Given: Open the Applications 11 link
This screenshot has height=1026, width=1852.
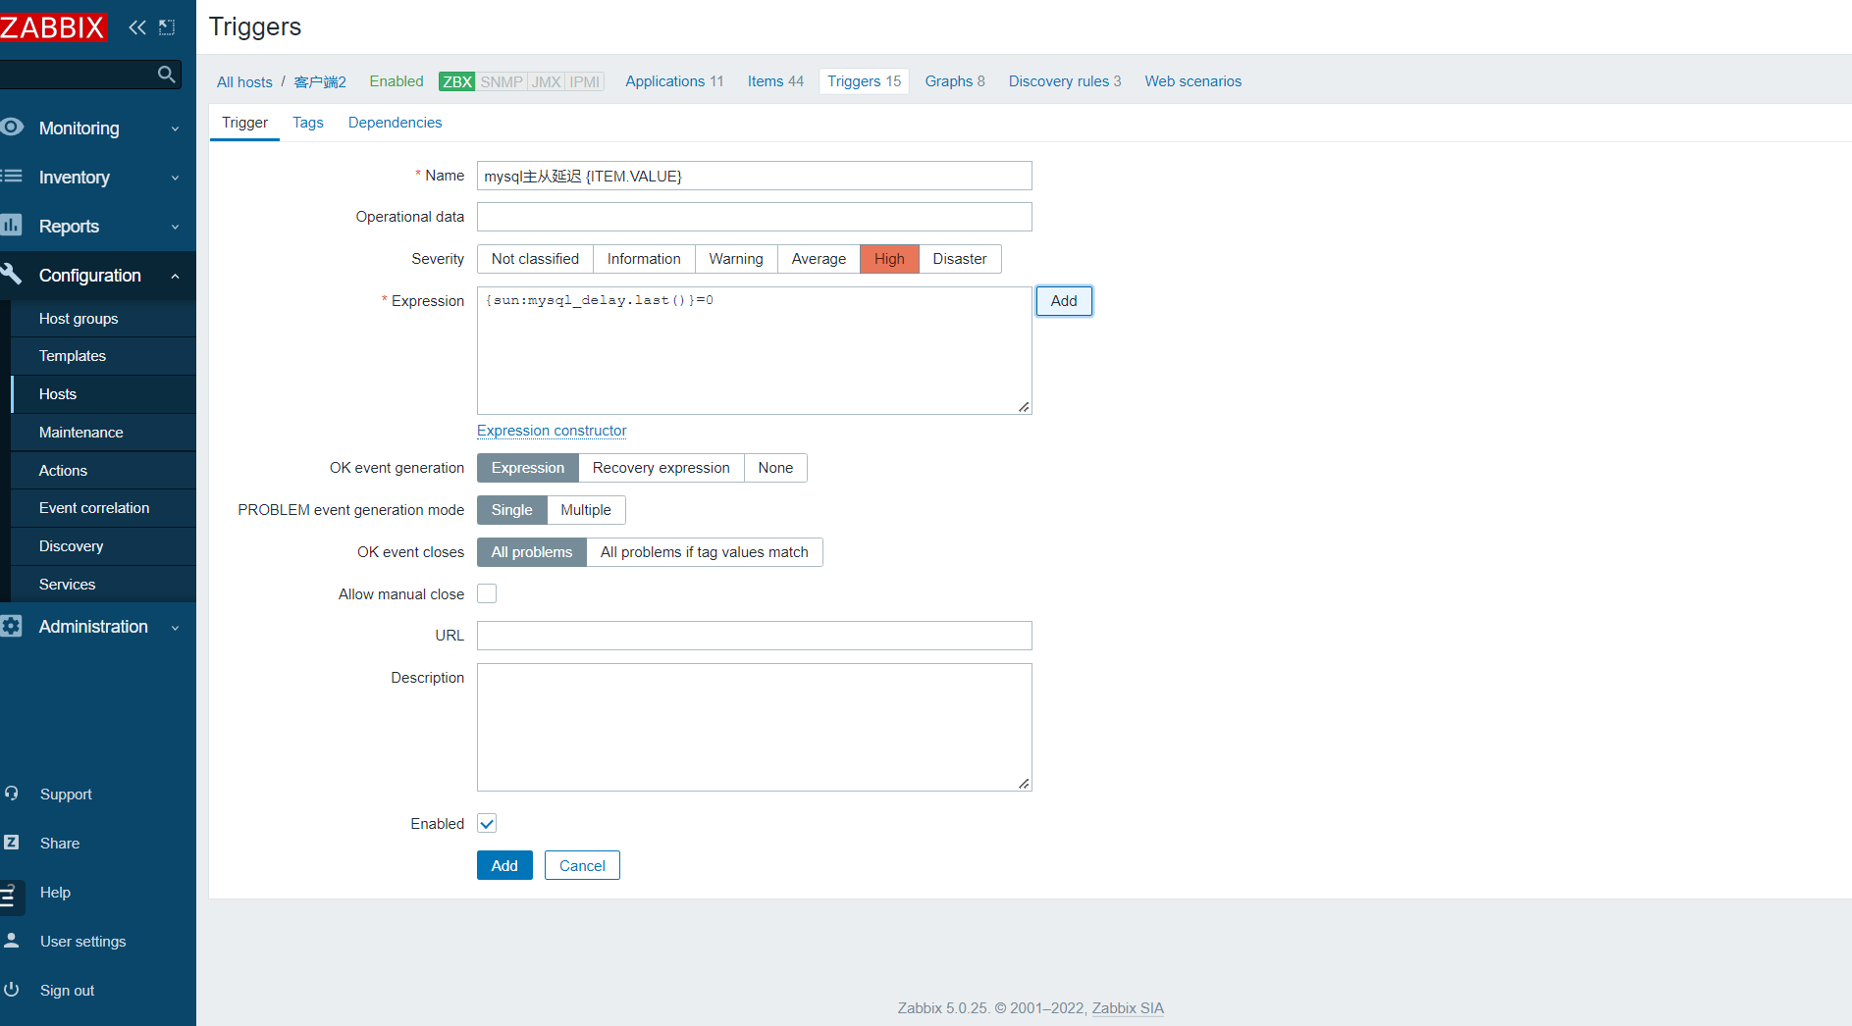Looking at the screenshot, I should click(x=674, y=81).
